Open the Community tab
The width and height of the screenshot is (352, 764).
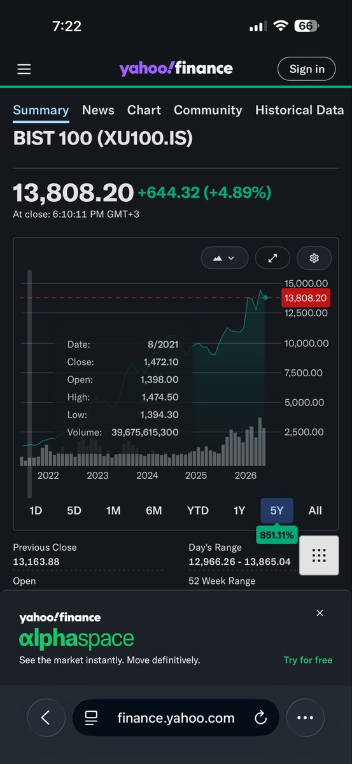[208, 110]
